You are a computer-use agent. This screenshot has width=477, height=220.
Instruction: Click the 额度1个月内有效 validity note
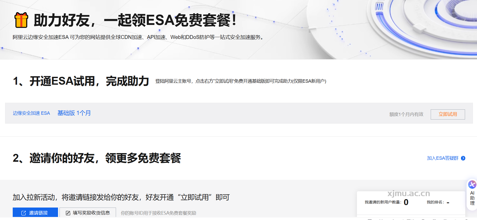point(406,114)
